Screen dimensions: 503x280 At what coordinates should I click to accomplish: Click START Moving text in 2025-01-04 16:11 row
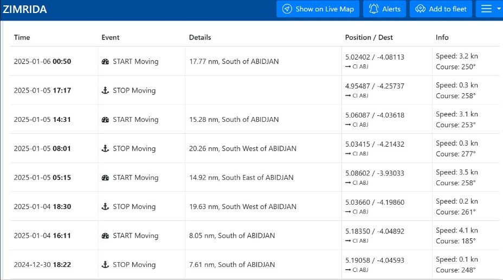(136, 236)
